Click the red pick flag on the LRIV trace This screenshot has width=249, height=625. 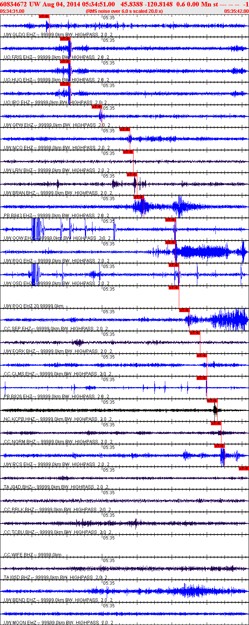(128, 152)
